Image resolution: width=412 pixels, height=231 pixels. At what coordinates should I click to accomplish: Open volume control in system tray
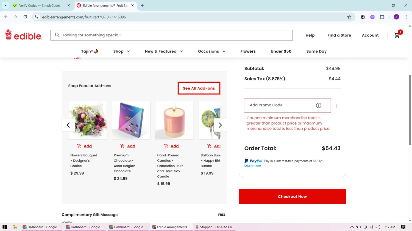pyautogui.click(x=378, y=227)
